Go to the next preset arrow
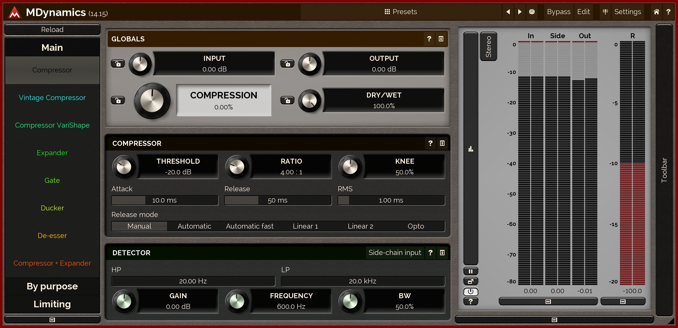 pyautogui.click(x=520, y=12)
